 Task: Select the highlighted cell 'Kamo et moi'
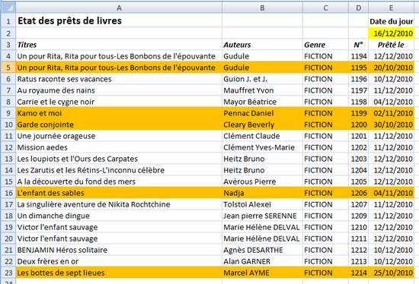[x=119, y=113]
